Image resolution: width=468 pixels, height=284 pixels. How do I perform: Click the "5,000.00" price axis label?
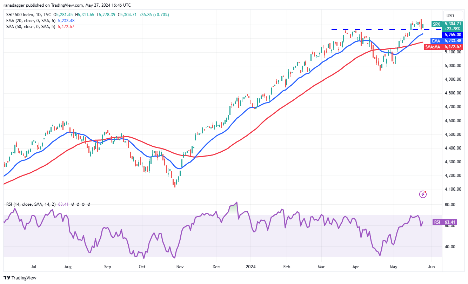click(x=453, y=66)
